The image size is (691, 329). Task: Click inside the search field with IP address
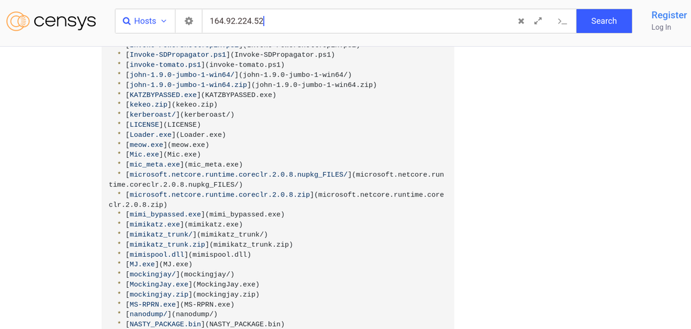(355, 21)
